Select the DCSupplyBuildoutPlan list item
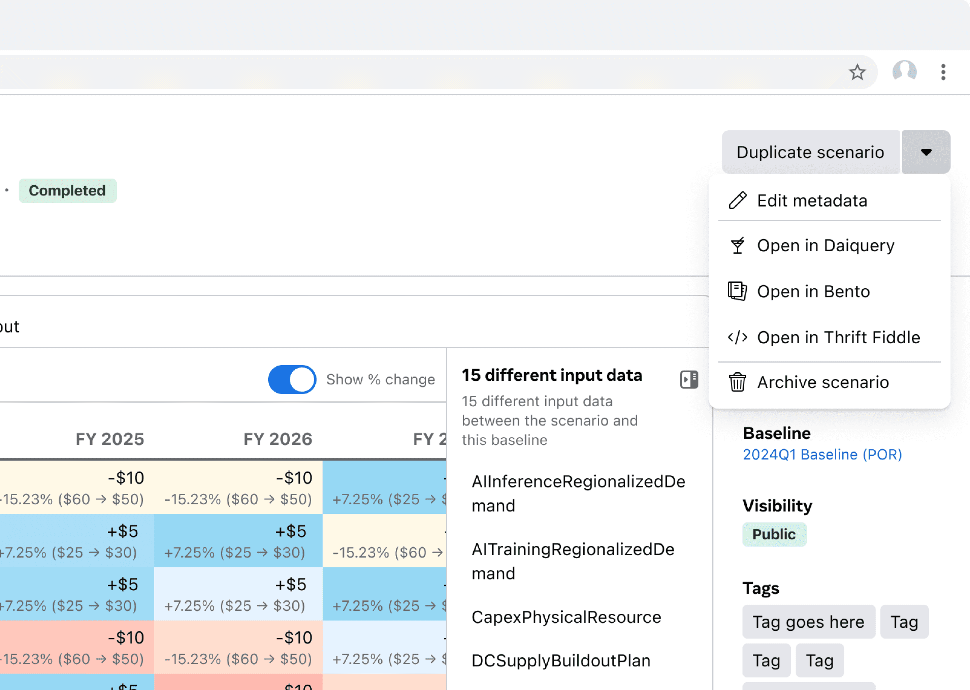Viewport: 970px width, 690px height. click(x=560, y=661)
